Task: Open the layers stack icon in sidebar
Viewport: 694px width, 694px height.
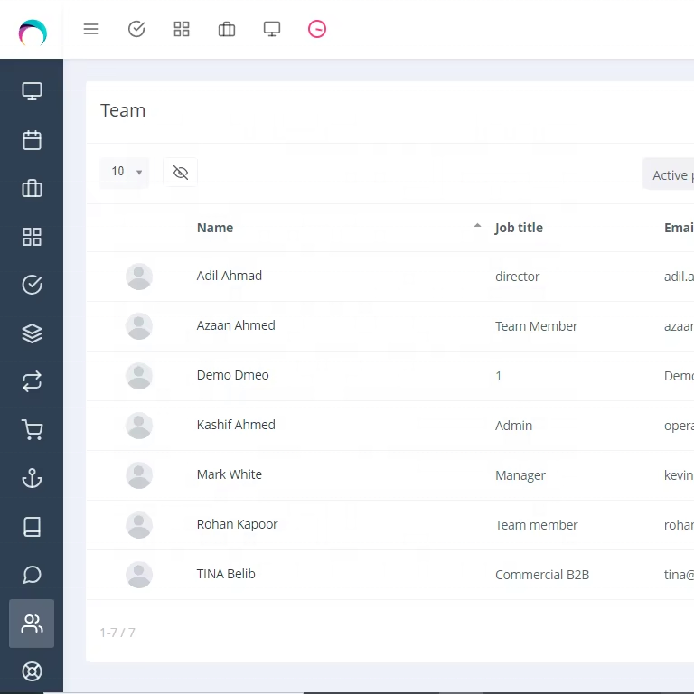Action: coord(32,333)
